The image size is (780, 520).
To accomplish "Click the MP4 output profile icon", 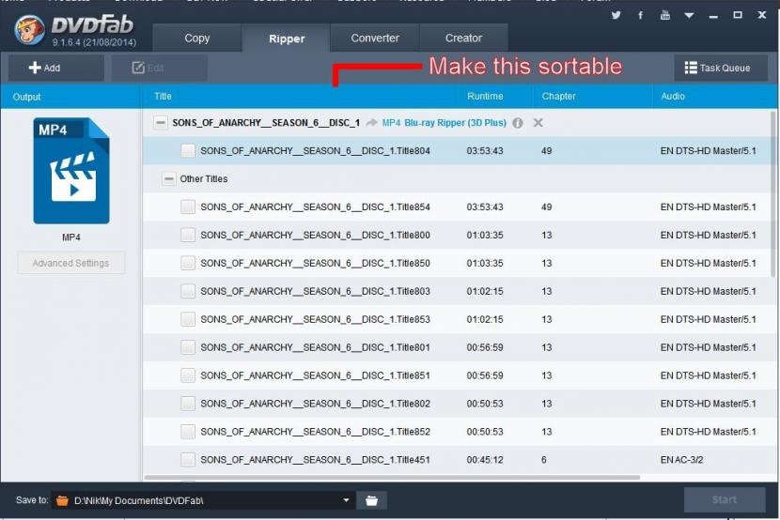I will pyautogui.click(x=71, y=170).
